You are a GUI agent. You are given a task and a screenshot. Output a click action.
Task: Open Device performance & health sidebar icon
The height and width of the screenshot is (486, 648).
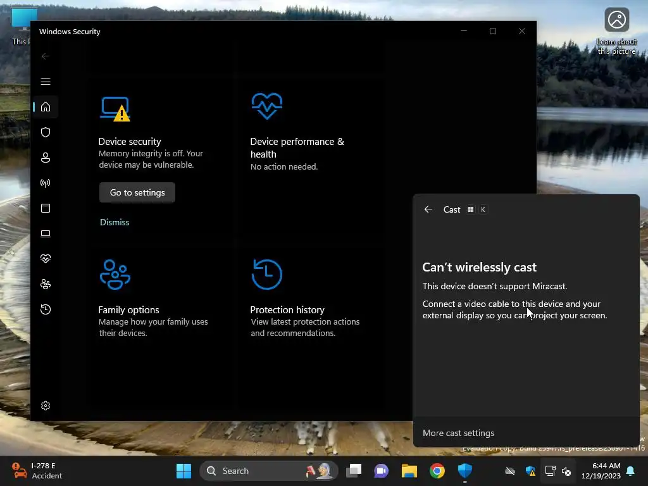point(46,259)
